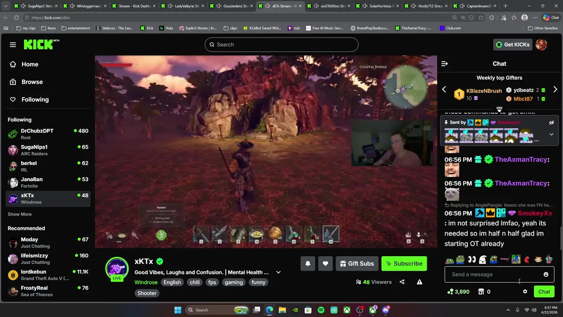Expand Show More in Following list

tap(19, 214)
